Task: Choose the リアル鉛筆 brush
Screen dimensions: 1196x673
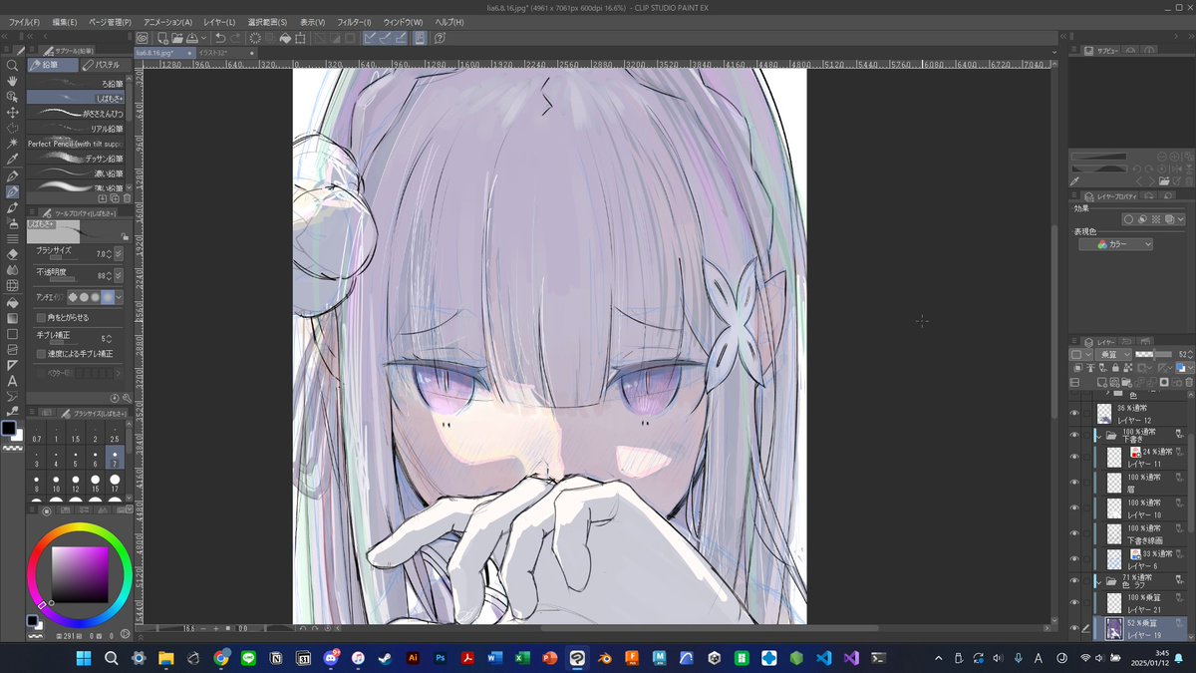Action: click(x=76, y=129)
